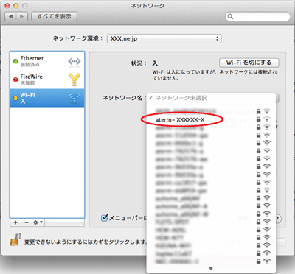Click the yellow FireWire icon
Image resolution: width=295 pixels, height=274 pixels.
point(74,80)
